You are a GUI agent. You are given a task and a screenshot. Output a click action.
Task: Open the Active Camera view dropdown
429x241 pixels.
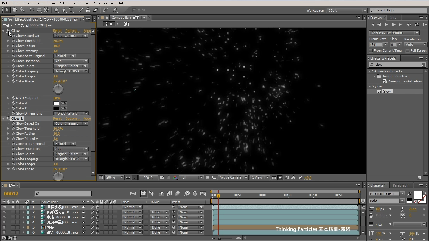coord(233,178)
